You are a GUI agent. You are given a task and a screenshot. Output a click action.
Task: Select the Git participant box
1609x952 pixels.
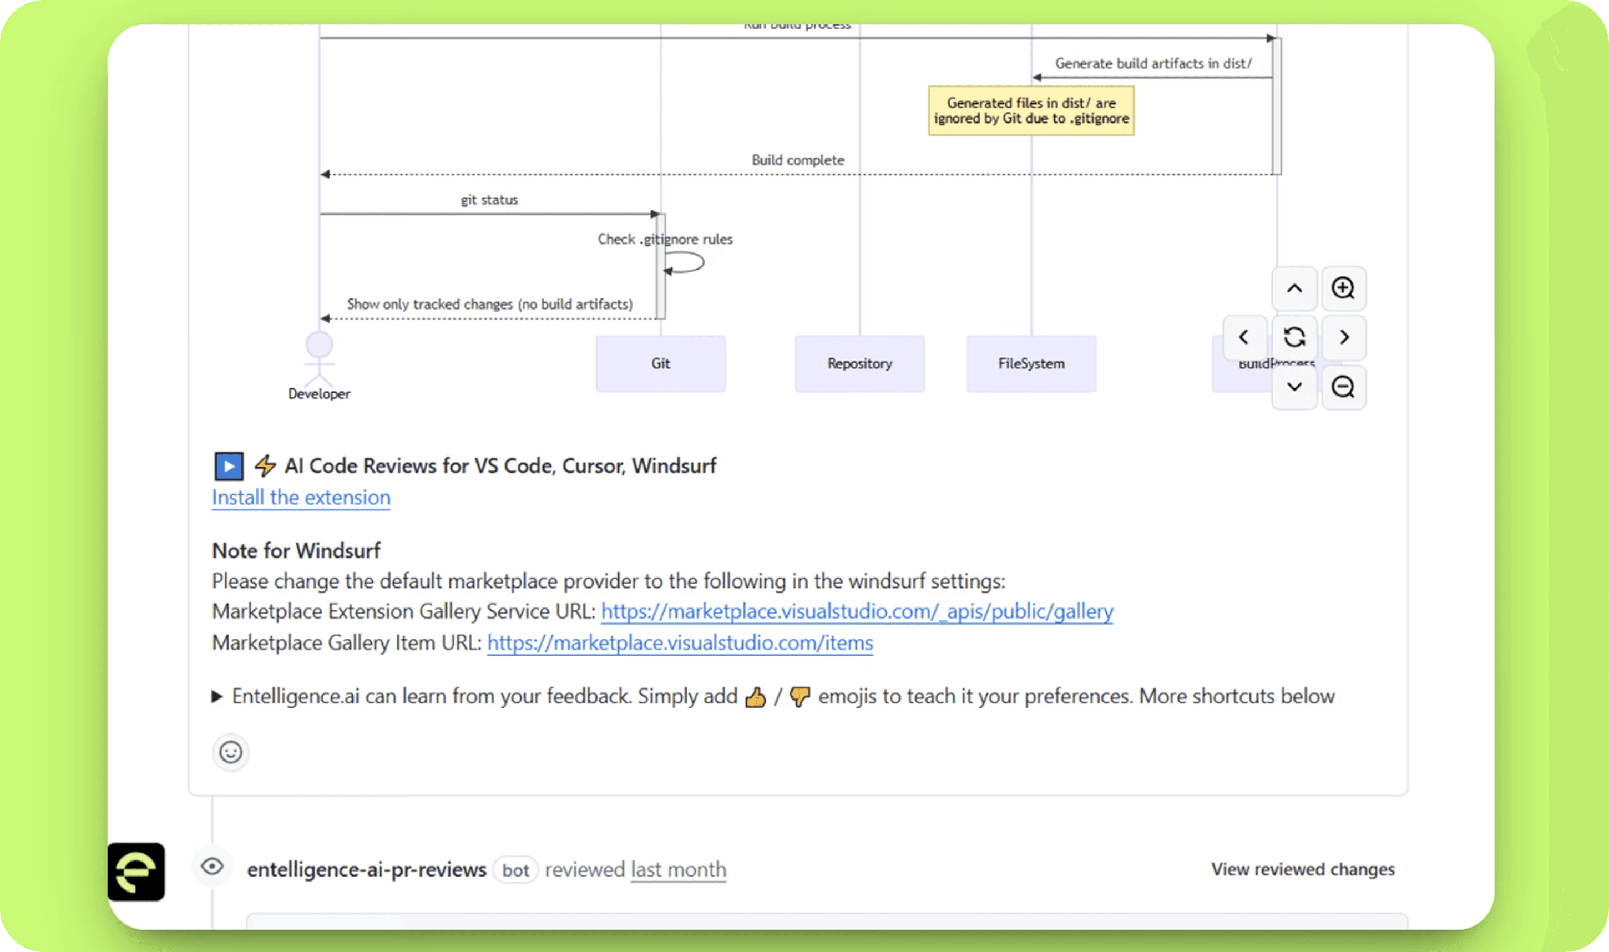660,364
